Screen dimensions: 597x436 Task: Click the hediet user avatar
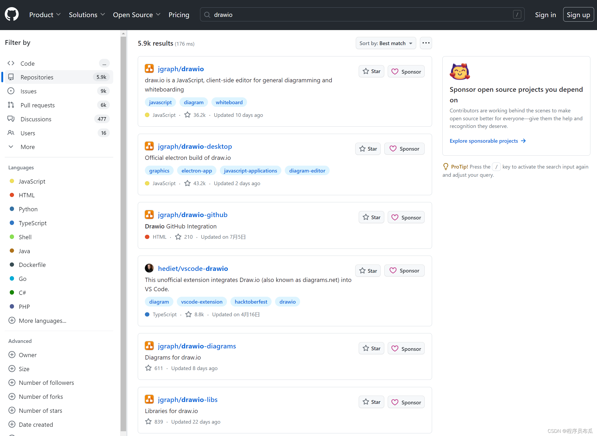(149, 268)
